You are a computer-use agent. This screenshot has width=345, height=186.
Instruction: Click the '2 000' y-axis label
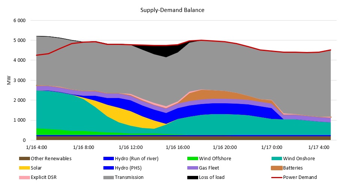click(x=19, y=100)
